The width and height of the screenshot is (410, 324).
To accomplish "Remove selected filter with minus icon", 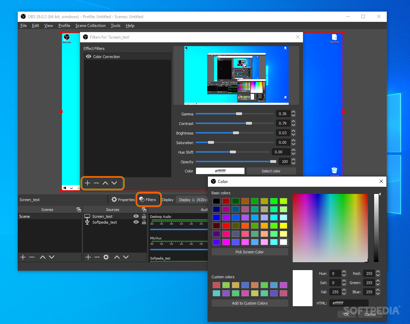I will [x=96, y=183].
